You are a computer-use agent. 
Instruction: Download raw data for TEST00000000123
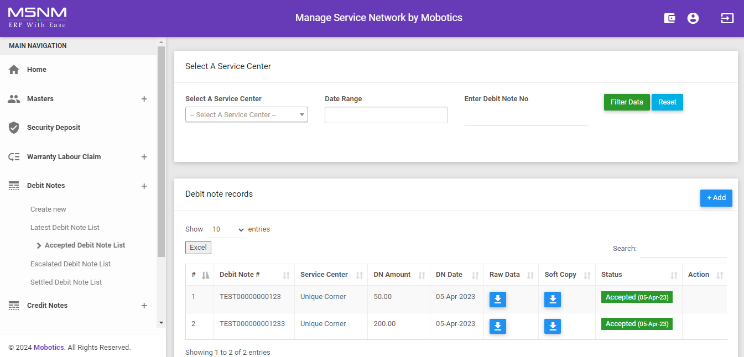[497, 300]
